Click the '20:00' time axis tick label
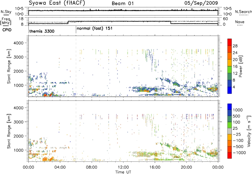This screenshot has height=174, width=252. [186, 167]
